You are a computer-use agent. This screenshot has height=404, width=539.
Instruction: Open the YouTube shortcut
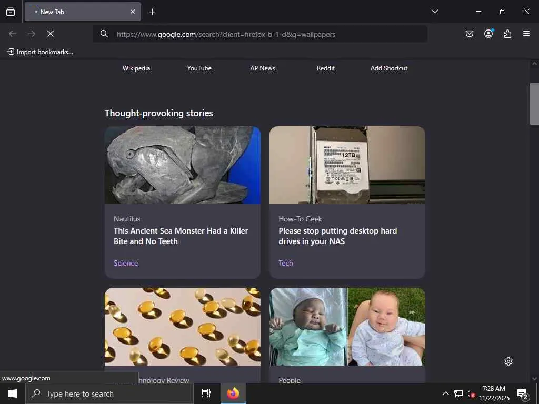coord(199,68)
